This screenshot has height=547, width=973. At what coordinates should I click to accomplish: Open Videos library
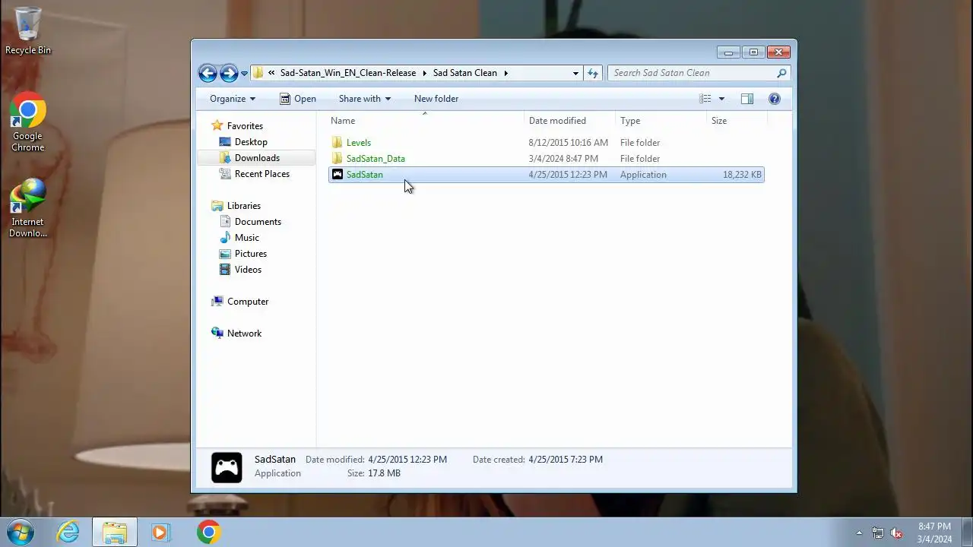coord(248,270)
